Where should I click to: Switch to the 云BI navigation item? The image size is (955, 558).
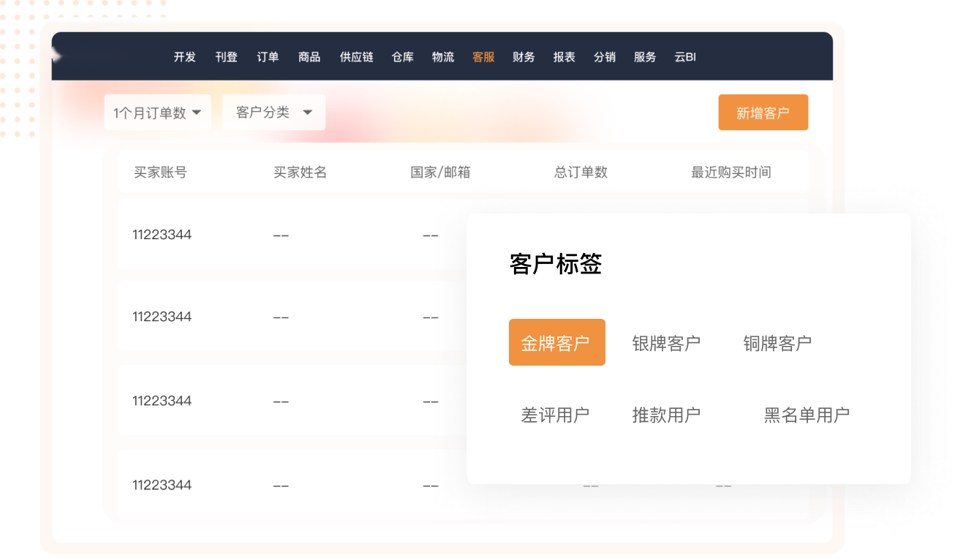[x=684, y=57]
